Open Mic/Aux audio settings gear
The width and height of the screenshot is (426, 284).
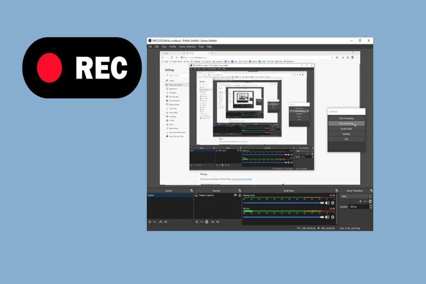click(333, 216)
